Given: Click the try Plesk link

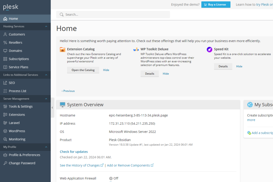Looking at the screenshot, I should (x=264, y=5).
